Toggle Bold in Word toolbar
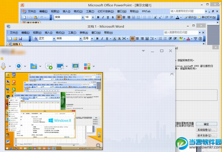The height and width of the screenshot is (152, 222). point(97,39)
